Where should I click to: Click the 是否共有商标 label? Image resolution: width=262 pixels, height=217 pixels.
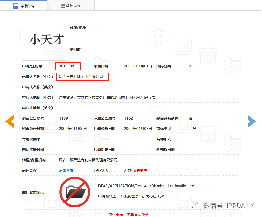coord(167,118)
